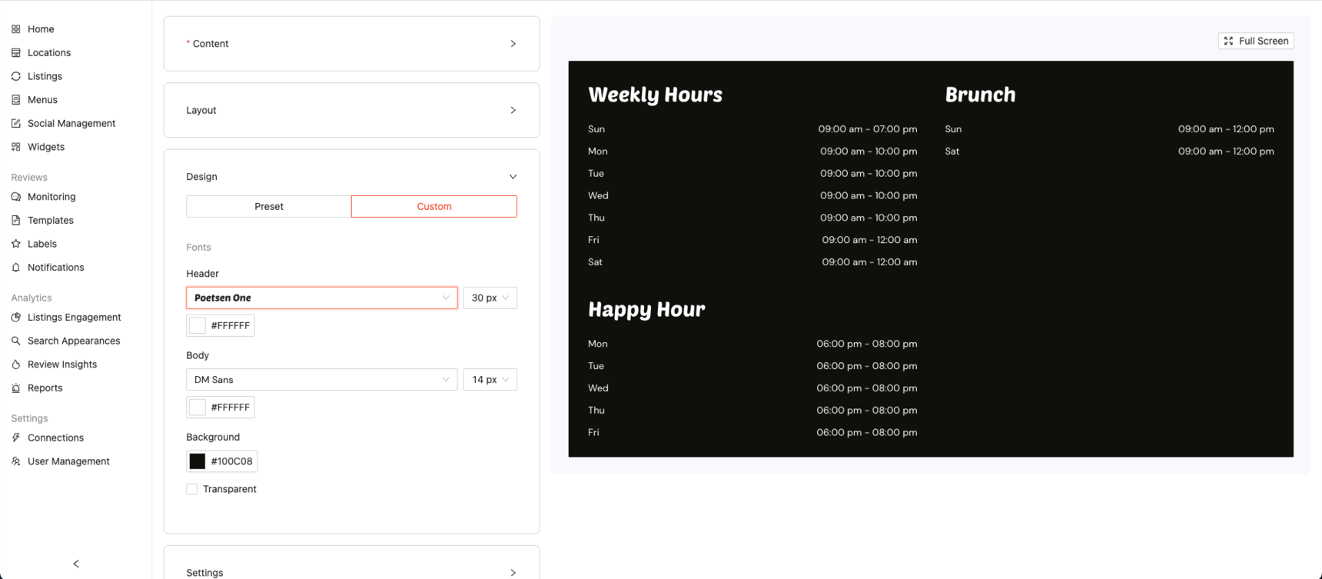The width and height of the screenshot is (1322, 579).
Task: Open Reports in Analytics
Action: [45, 388]
